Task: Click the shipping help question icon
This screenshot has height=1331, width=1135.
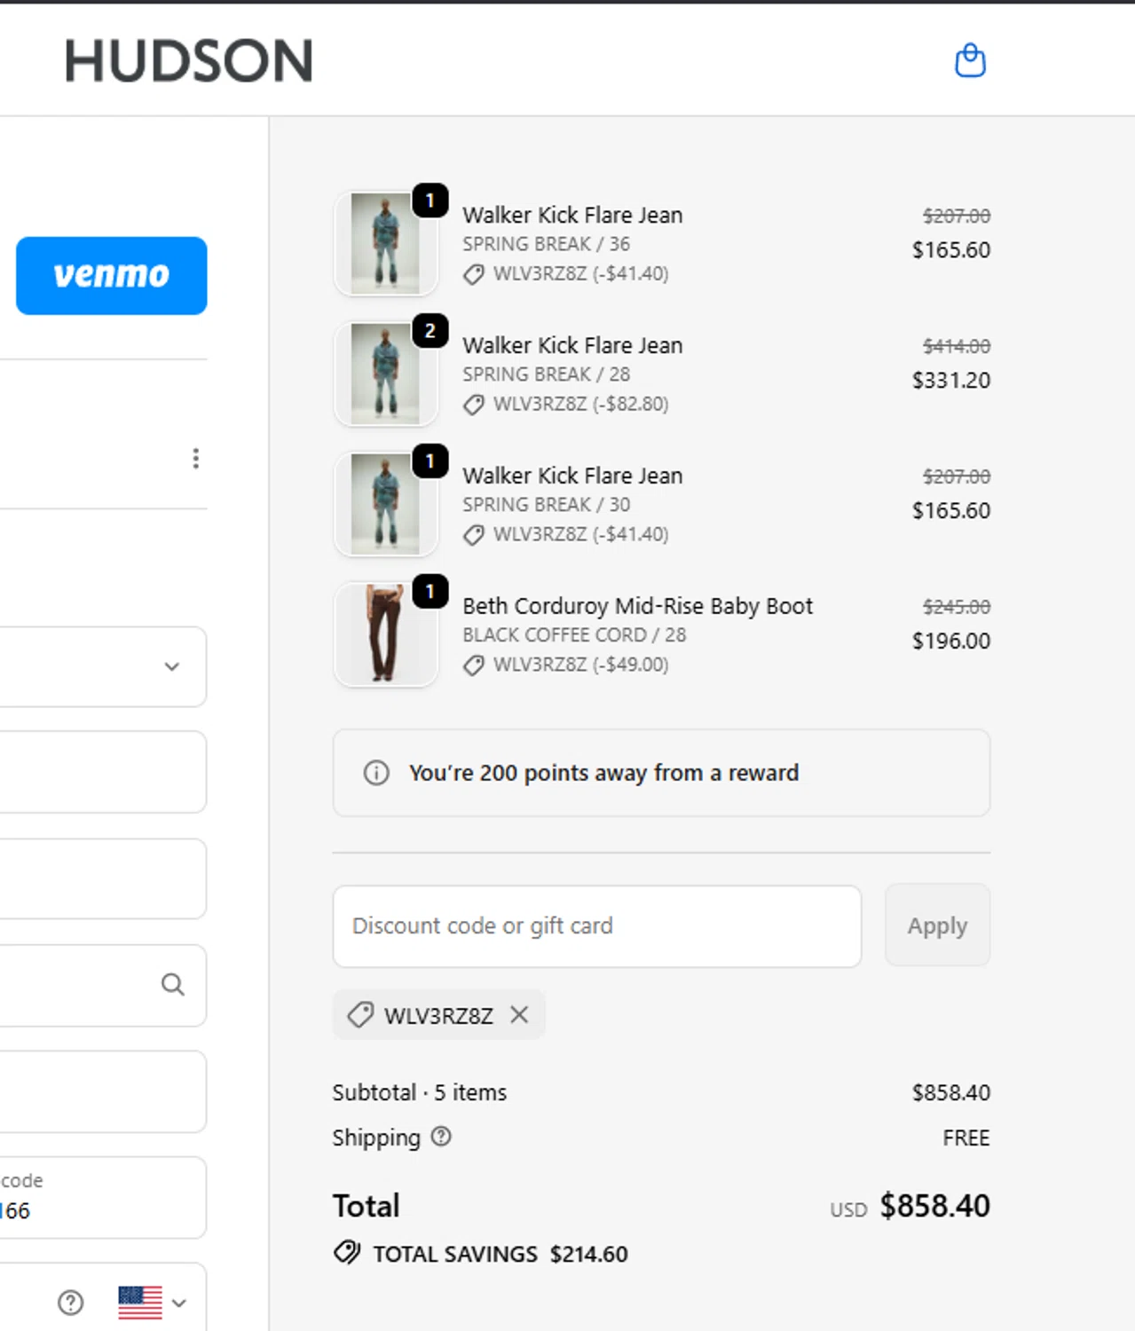Action: click(441, 1137)
